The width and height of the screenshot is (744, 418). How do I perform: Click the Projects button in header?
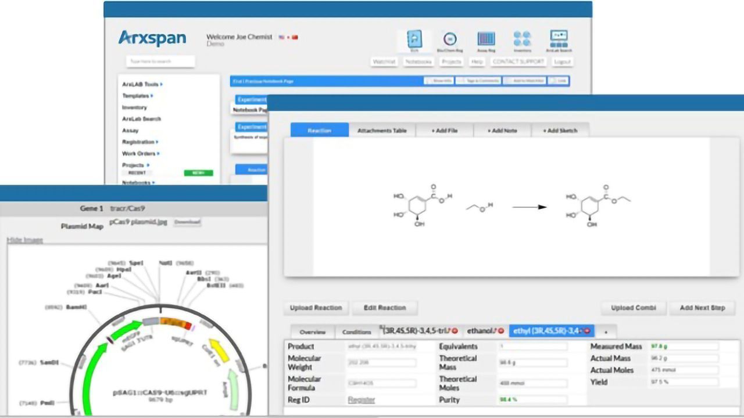(451, 62)
